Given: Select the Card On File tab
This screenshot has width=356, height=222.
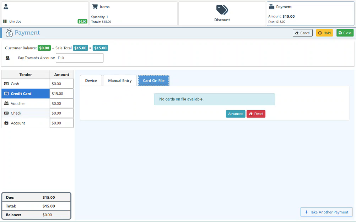Looking at the screenshot, I should (x=153, y=81).
